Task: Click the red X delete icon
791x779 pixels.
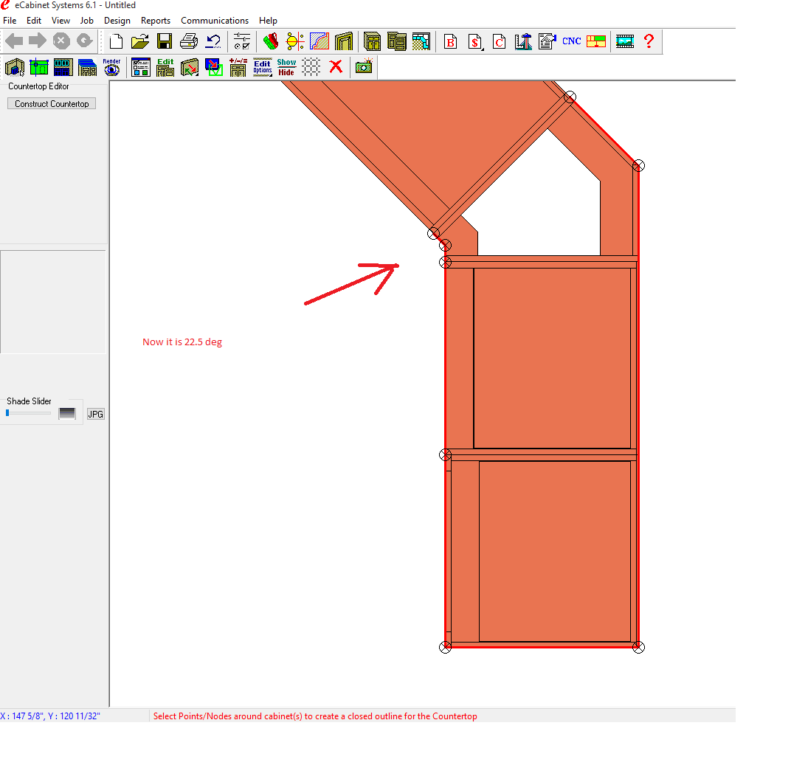Action: coord(336,67)
